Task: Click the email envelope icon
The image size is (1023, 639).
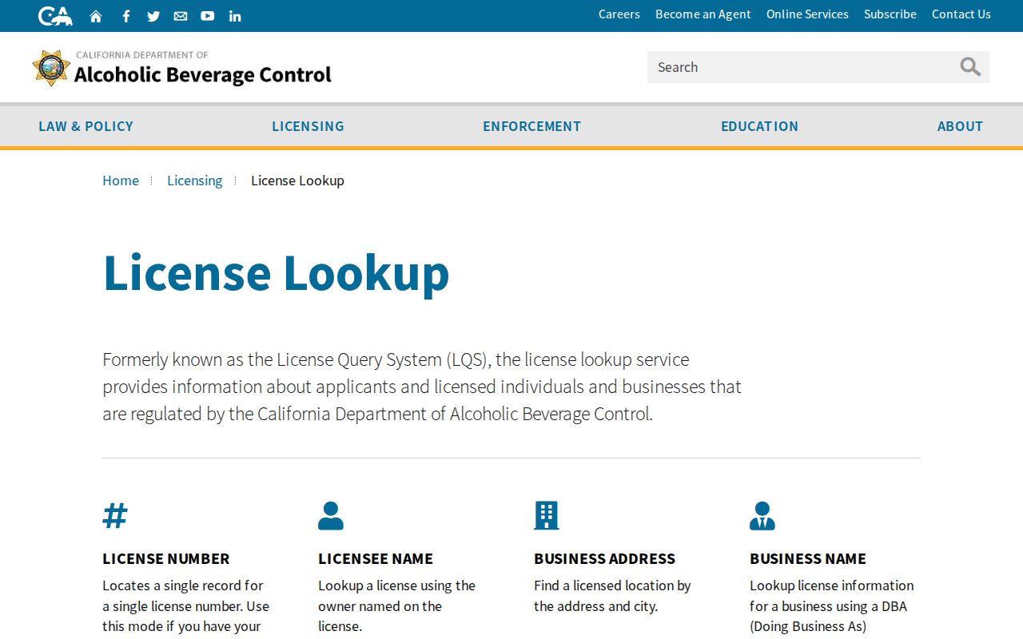Action: (x=181, y=16)
